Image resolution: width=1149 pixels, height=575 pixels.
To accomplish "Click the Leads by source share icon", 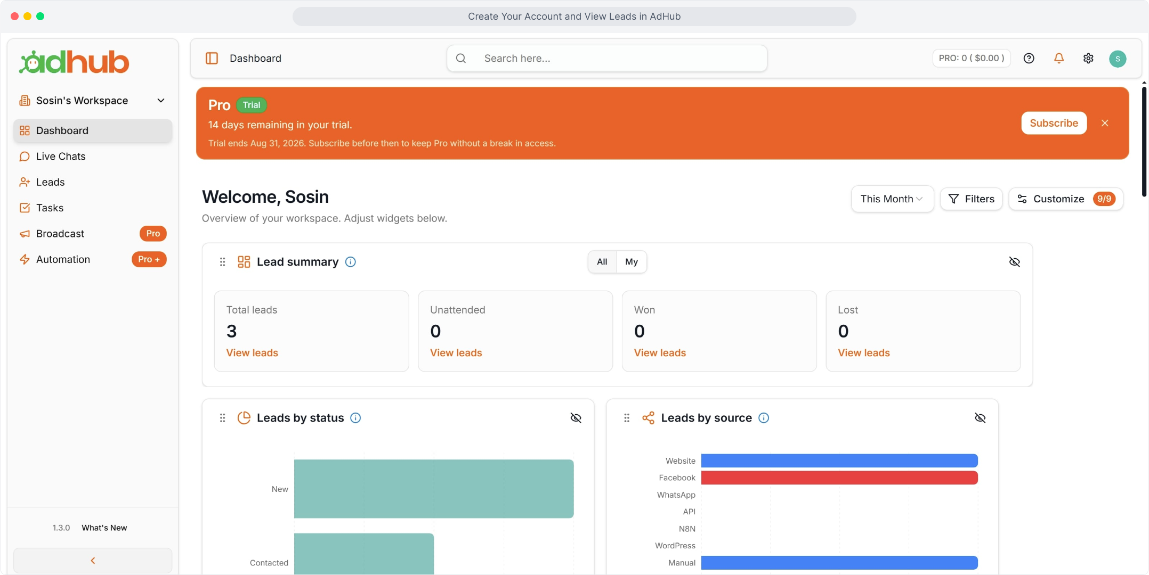I will [x=649, y=418].
